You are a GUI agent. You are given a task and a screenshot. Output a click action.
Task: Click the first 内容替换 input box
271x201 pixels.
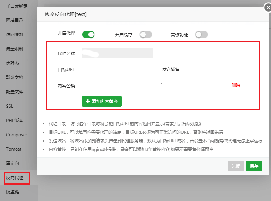(x=118, y=85)
